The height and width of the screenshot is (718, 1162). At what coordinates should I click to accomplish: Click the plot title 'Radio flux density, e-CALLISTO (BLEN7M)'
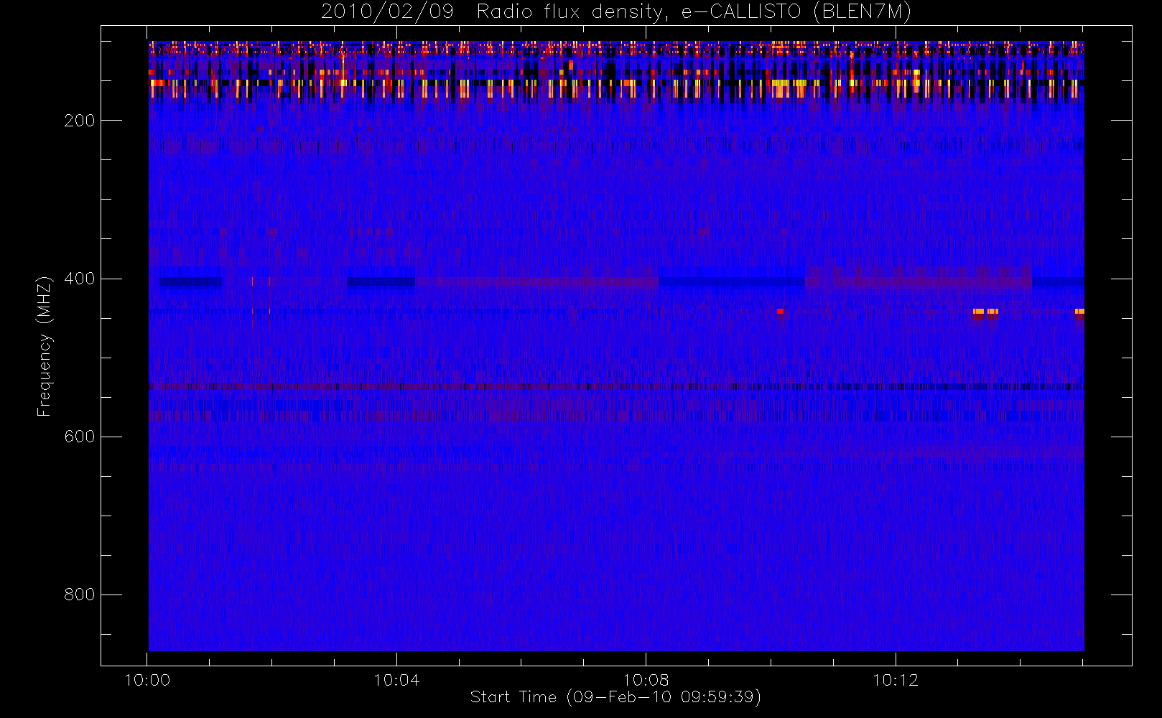point(694,12)
